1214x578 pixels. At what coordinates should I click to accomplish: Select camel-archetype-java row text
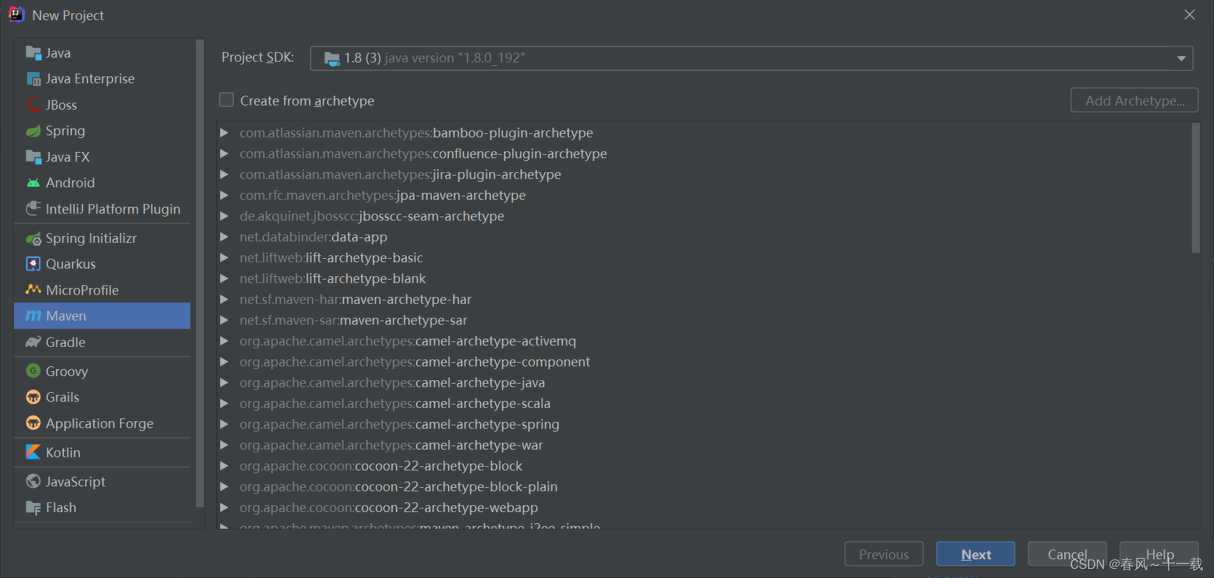[392, 383]
